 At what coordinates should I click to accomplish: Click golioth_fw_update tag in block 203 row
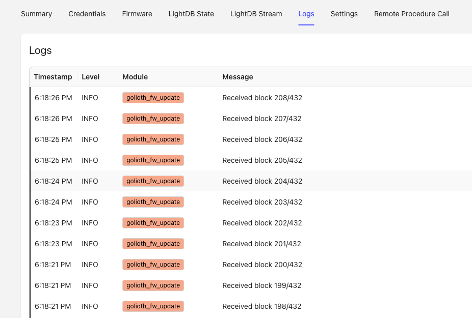(x=153, y=202)
